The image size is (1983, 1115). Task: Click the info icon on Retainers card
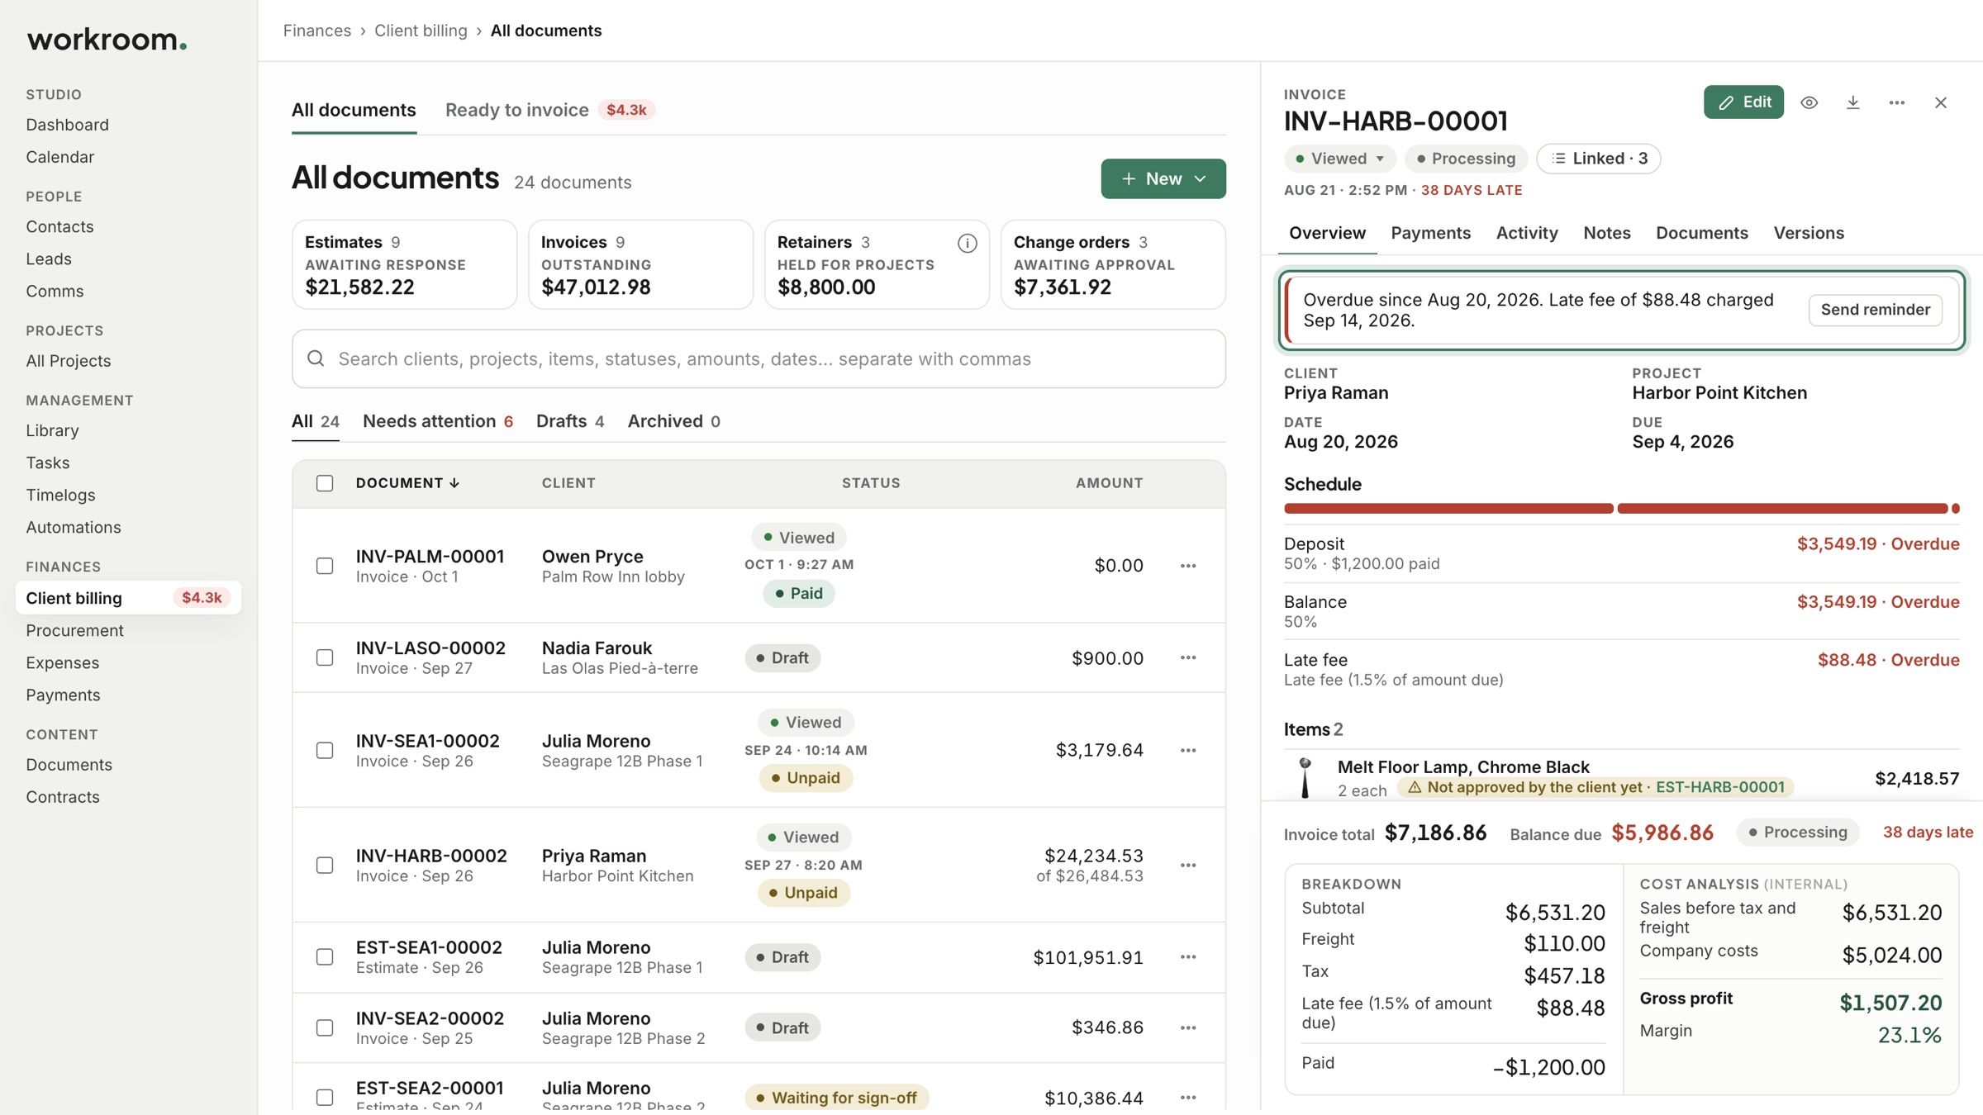point(967,243)
